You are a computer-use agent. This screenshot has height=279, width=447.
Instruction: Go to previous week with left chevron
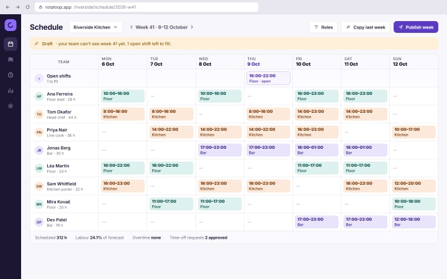(x=131, y=27)
